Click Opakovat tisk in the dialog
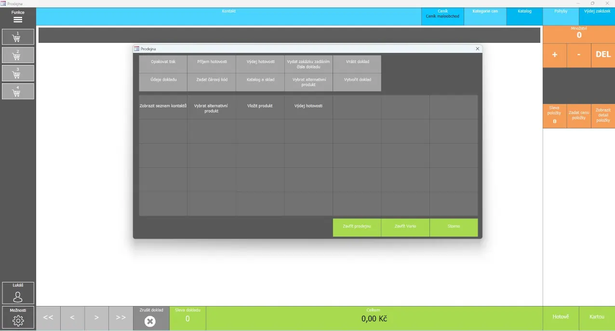 tap(163, 64)
